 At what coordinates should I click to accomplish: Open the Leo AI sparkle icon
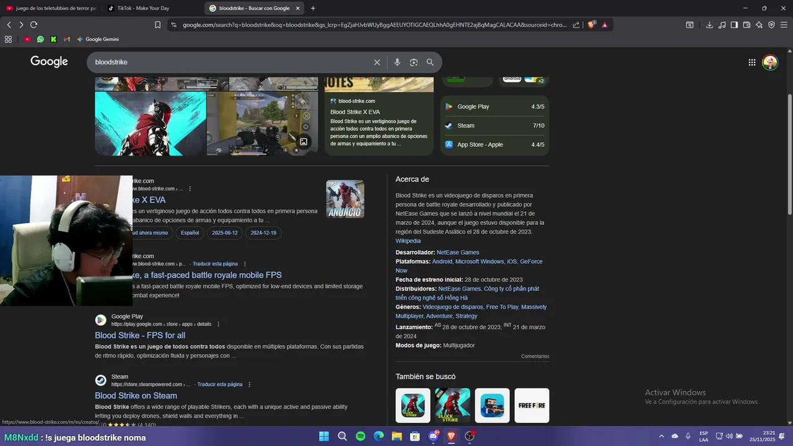[x=759, y=25]
